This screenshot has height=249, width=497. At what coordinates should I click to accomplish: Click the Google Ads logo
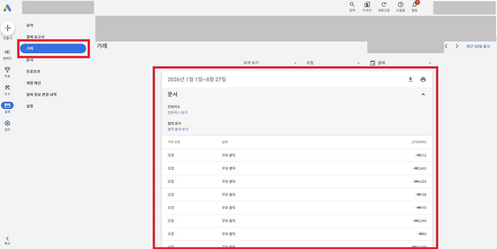[x=8, y=8]
